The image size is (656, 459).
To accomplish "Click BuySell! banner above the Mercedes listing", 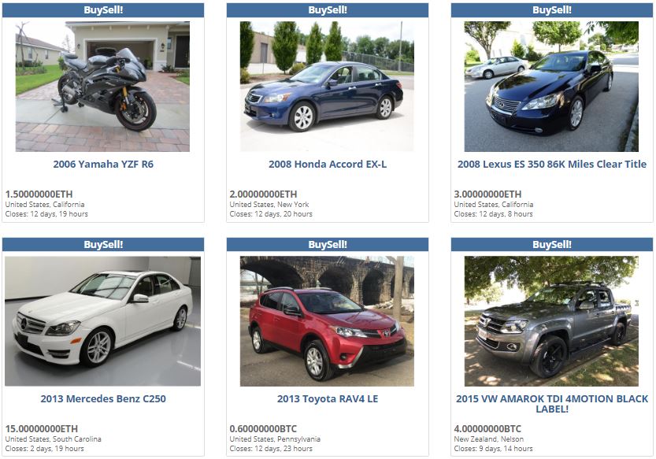I will pyautogui.click(x=103, y=245).
